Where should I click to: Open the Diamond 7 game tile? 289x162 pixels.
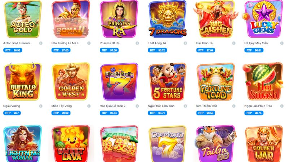(x=167, y=144)
